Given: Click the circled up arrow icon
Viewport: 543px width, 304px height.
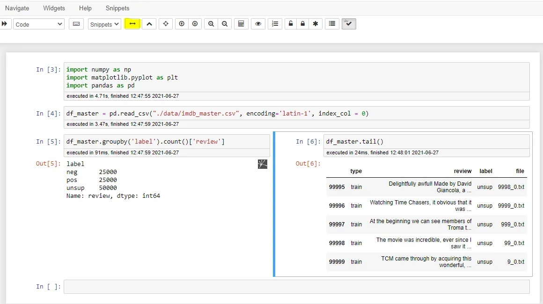Looking at the screenshot, I should click(182, 24).
